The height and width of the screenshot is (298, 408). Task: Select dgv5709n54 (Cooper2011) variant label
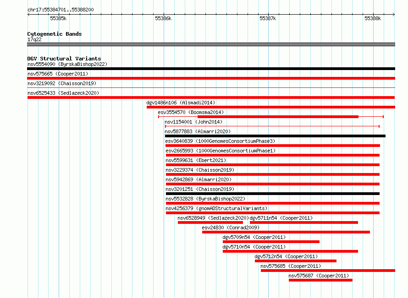click(254, 237)
